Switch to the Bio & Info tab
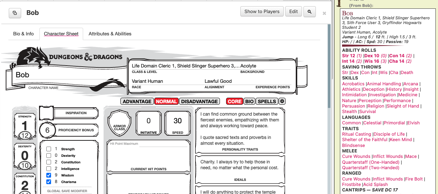The width and height of the screenshot is (438, 194). [23, 34]
